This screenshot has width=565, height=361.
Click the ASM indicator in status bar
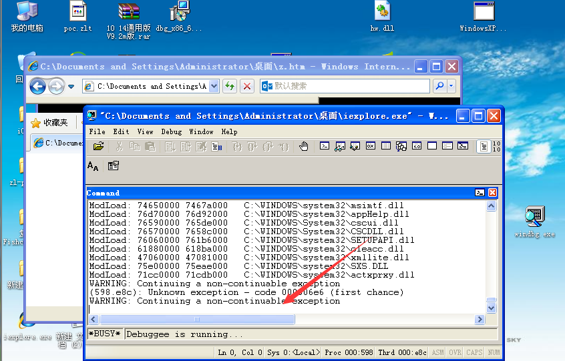[438, 352]
